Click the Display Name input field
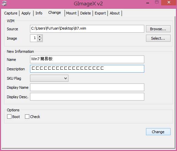177x151 pixels. [87, 87]
